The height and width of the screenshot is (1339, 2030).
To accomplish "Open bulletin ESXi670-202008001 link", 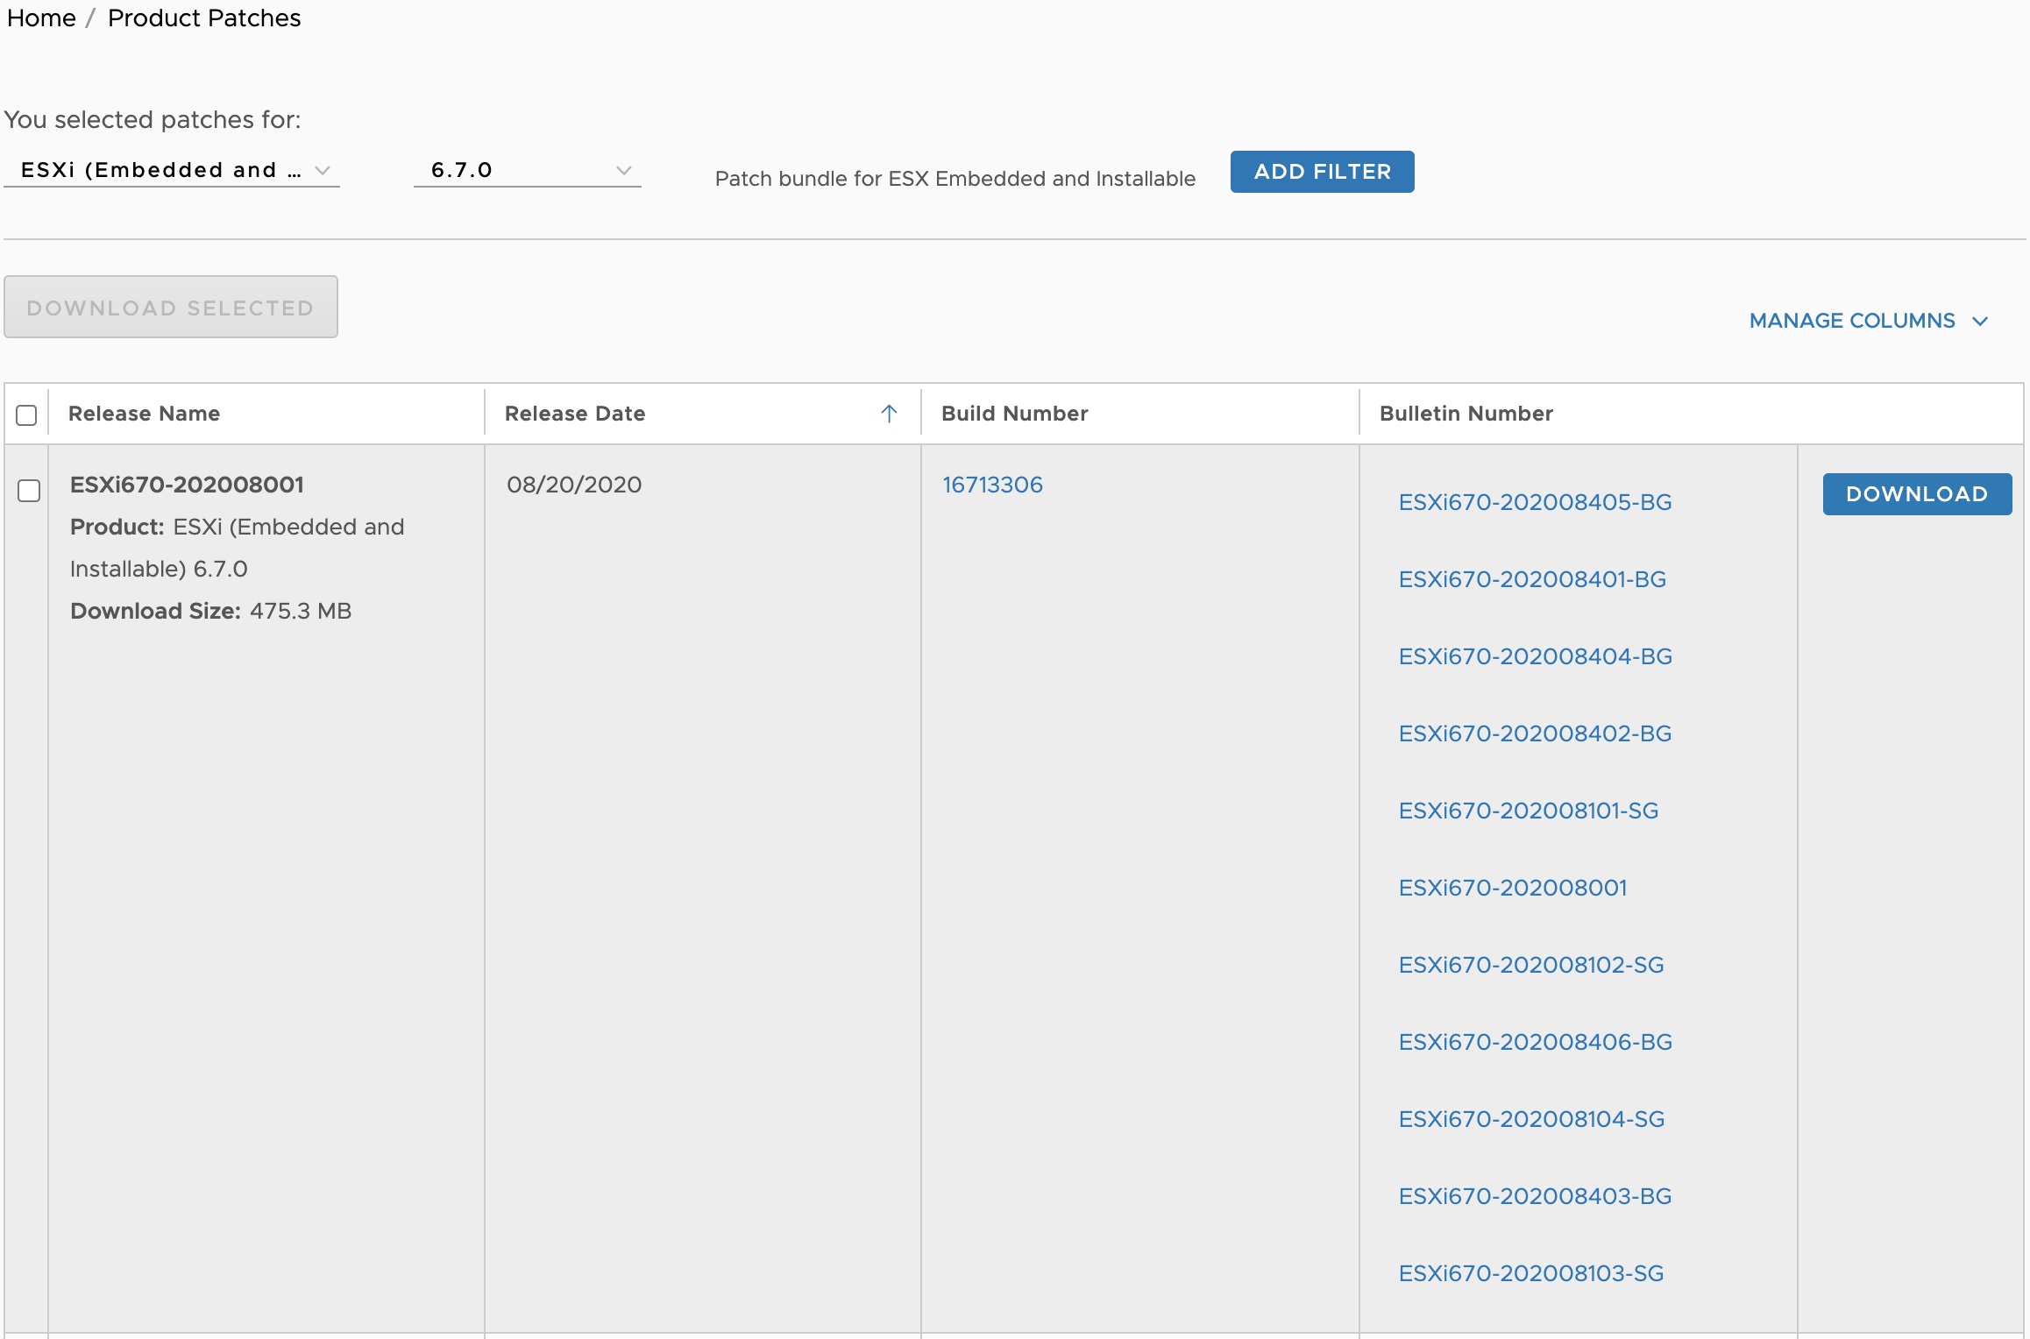I will (1512, 888).
